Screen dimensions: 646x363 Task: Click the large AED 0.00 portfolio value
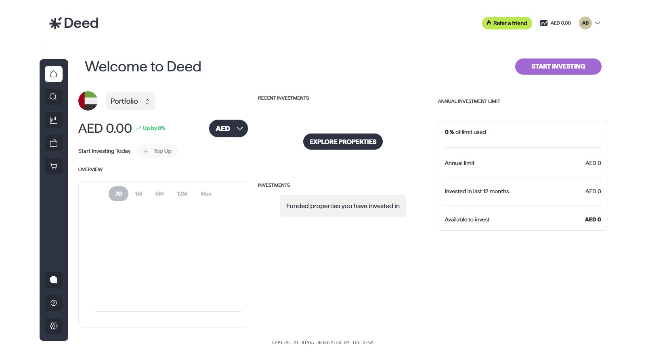(x=105, y=128)
